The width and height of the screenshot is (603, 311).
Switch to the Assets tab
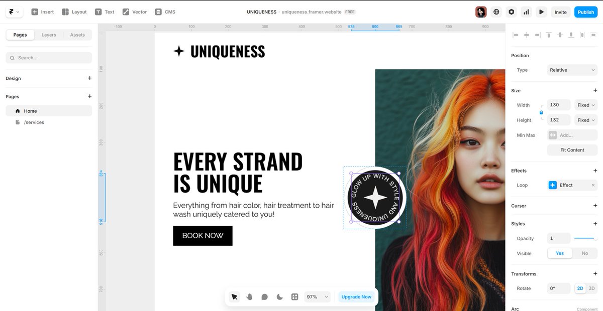[x=77, y=35]
